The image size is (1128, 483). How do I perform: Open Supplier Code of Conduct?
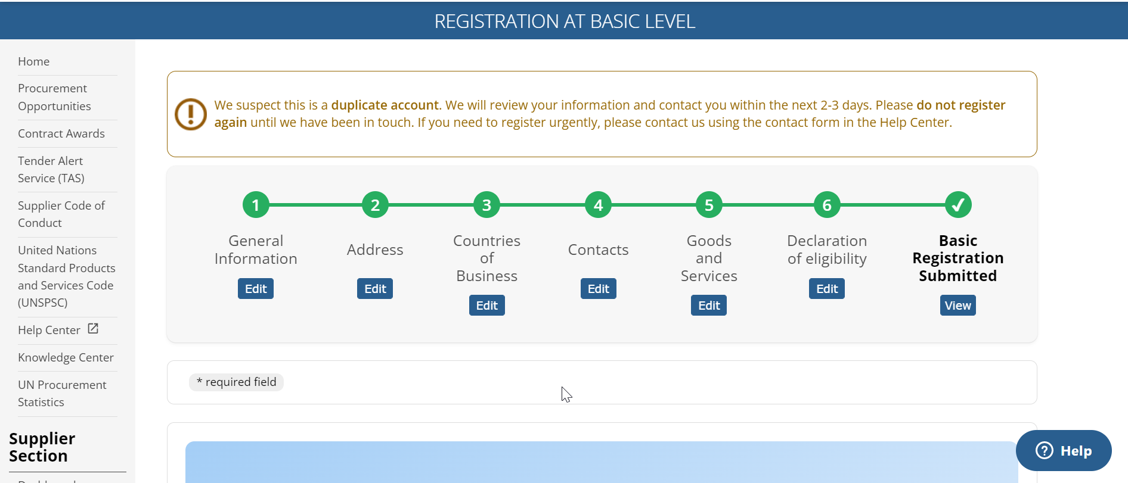point(61,214)
